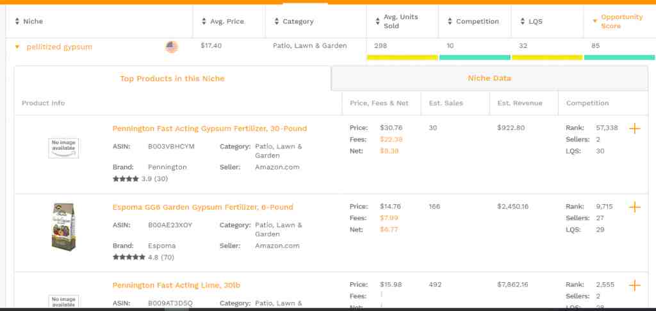656x311 pixels.
Task: Switch to Niche Data tab
Action: 489,78
